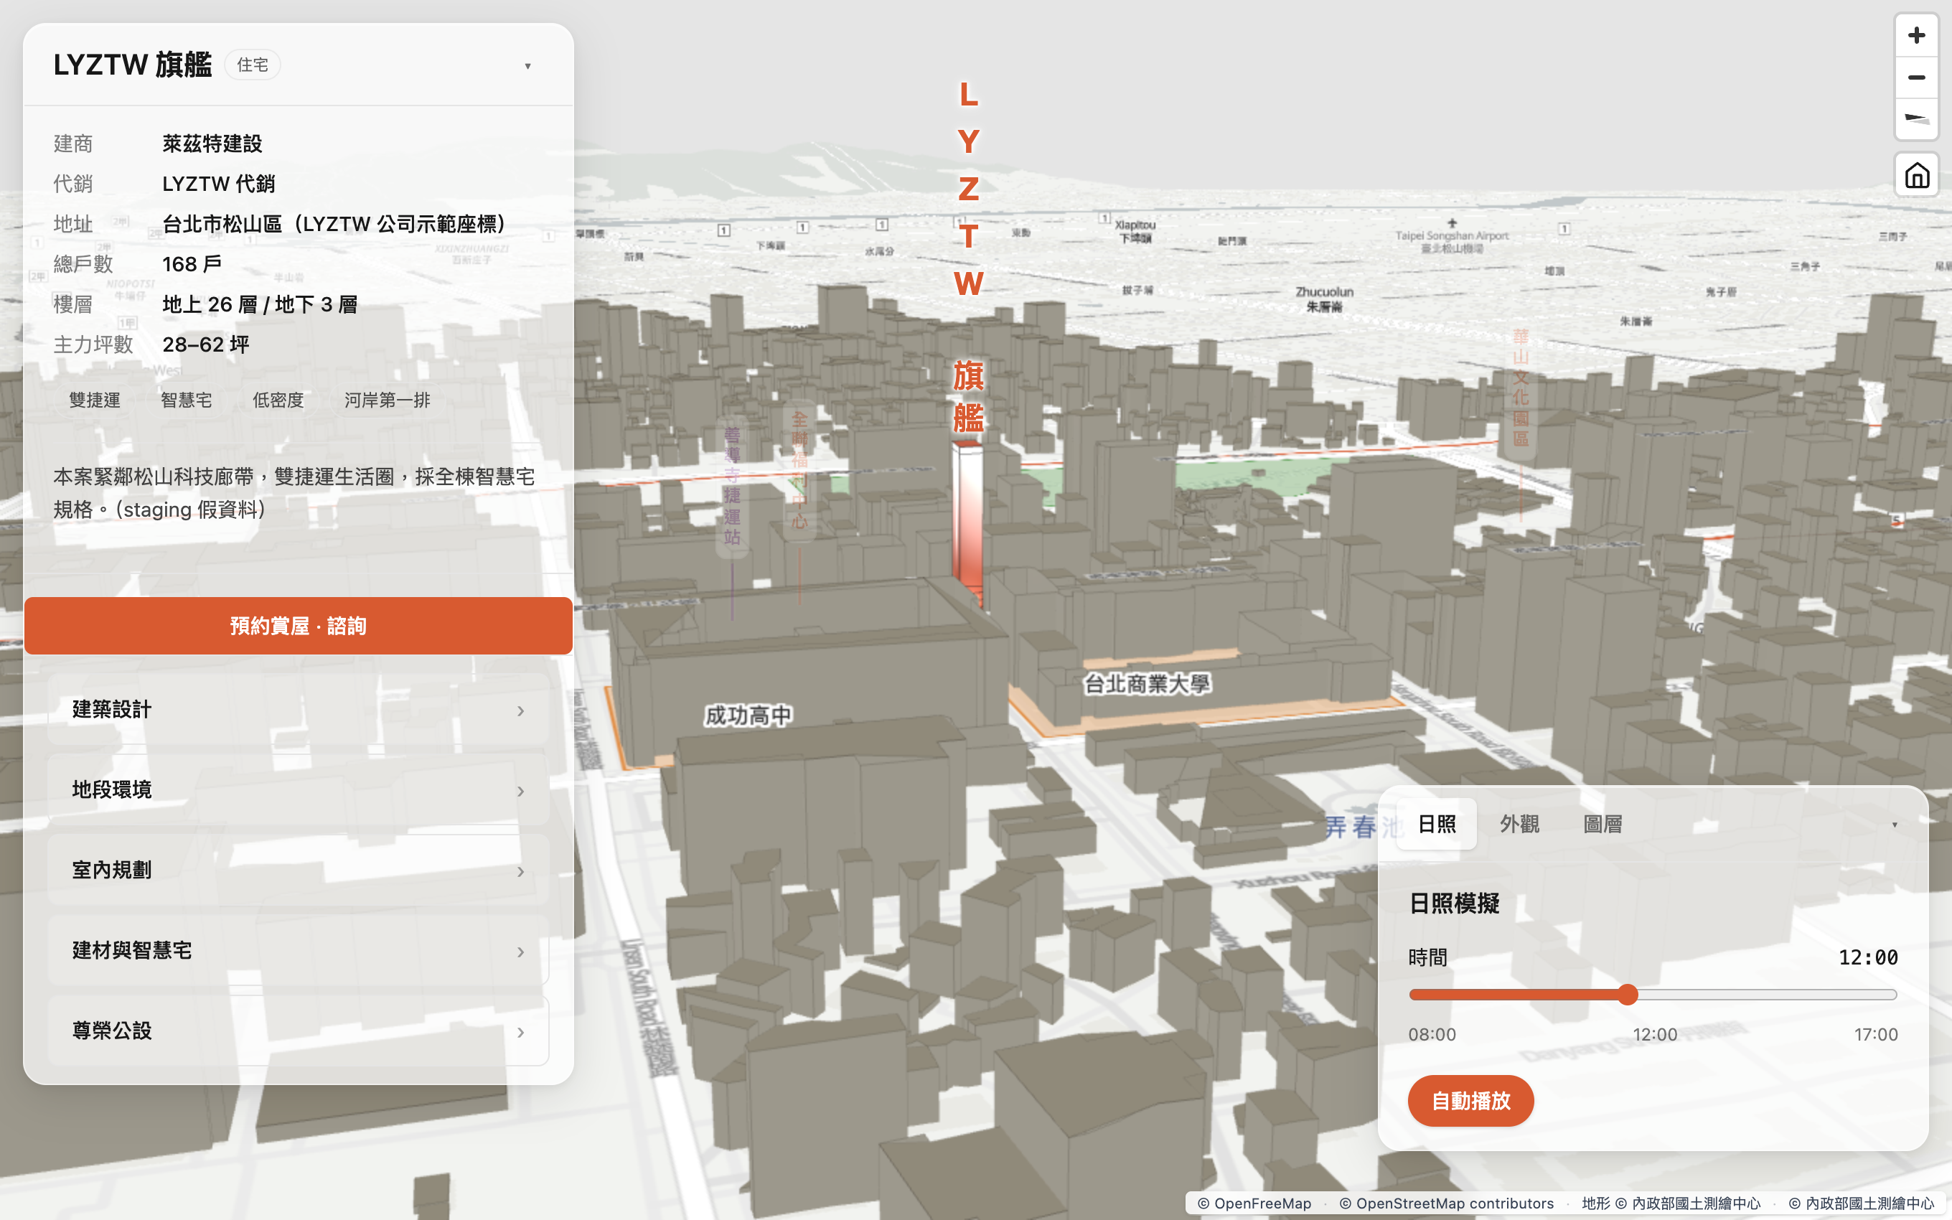
Task: Expand the 建材與智慧宅 section
Action: pos(299,952)
